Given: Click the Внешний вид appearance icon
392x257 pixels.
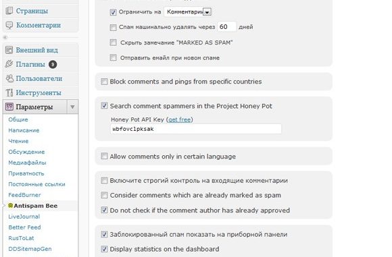Looking at the screenshot, I should 9,50.
